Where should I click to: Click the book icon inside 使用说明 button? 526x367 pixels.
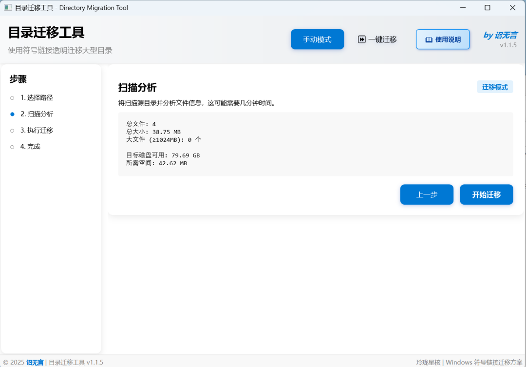point(429,39)
